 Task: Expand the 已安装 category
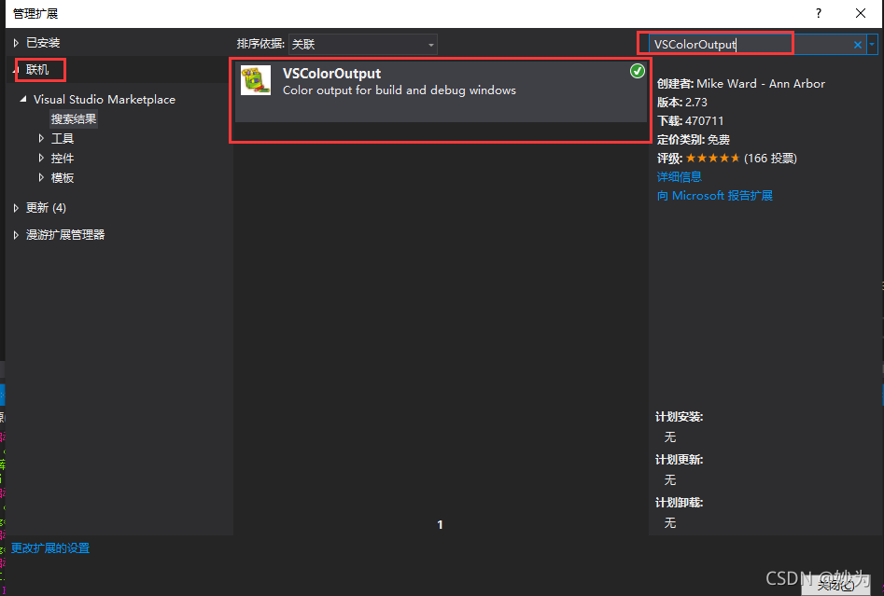[16, 43]
